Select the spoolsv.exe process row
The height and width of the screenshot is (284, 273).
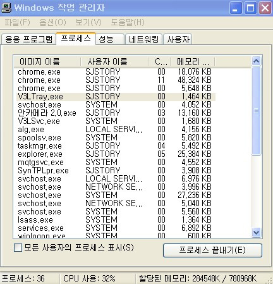pos(115,138)
